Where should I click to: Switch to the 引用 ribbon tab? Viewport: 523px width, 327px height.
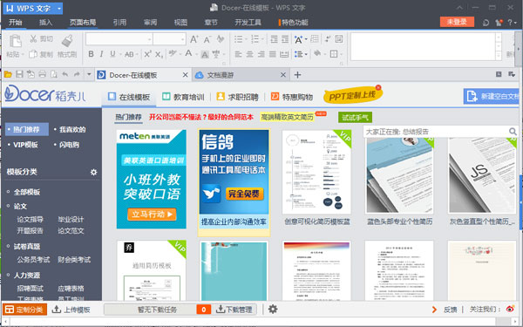point(119,22)
